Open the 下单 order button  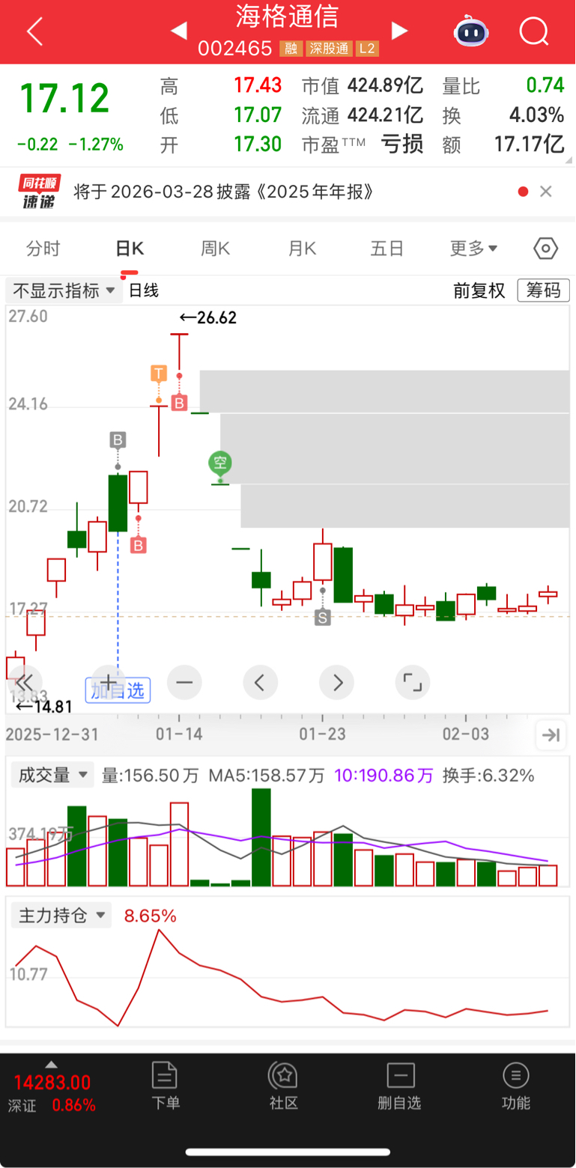[x=166, y=1086]
